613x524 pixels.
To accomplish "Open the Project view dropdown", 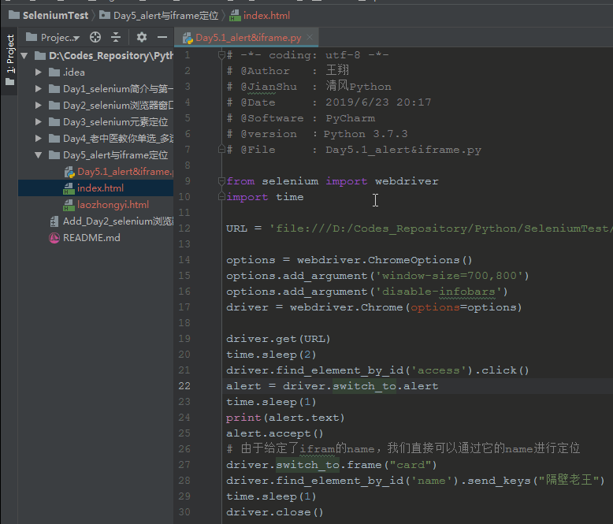I will click(53, 38).
